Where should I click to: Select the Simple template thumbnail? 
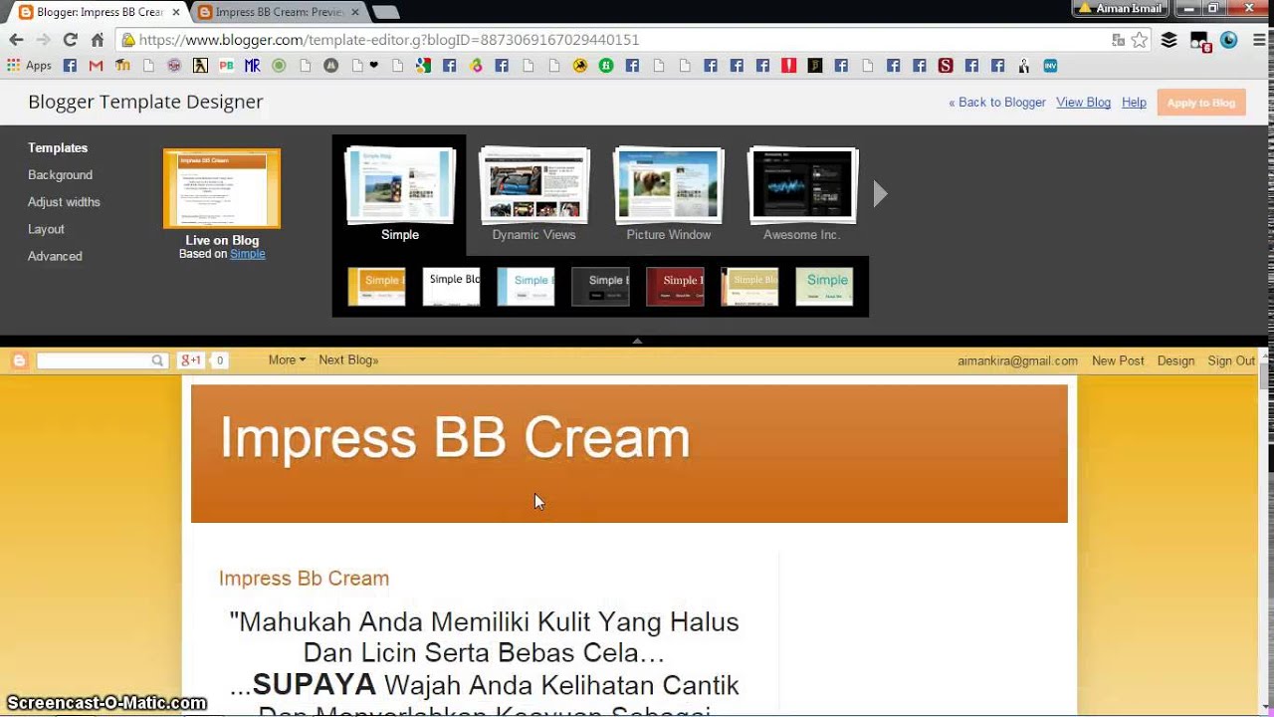tap(399, 185)
